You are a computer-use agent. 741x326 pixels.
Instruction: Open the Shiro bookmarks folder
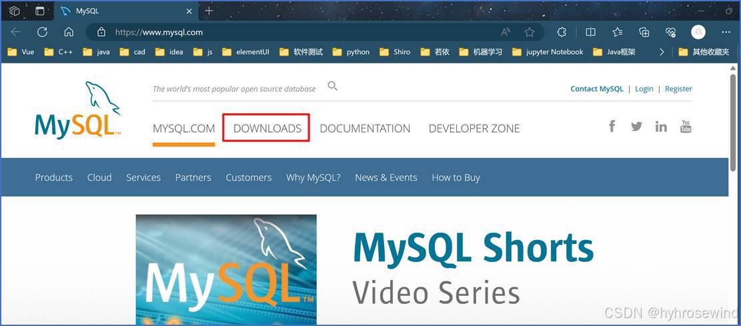click(x=395, y=52)
